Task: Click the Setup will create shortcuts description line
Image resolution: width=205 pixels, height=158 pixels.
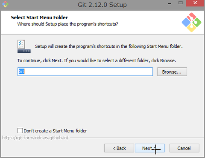Action: (x=109, y=46)
